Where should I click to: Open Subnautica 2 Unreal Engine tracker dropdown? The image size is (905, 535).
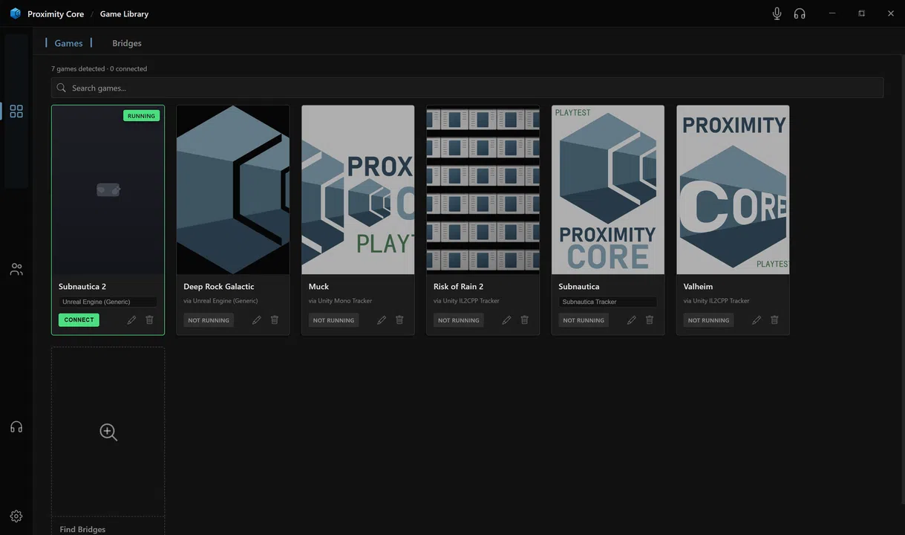coord(108,302)
